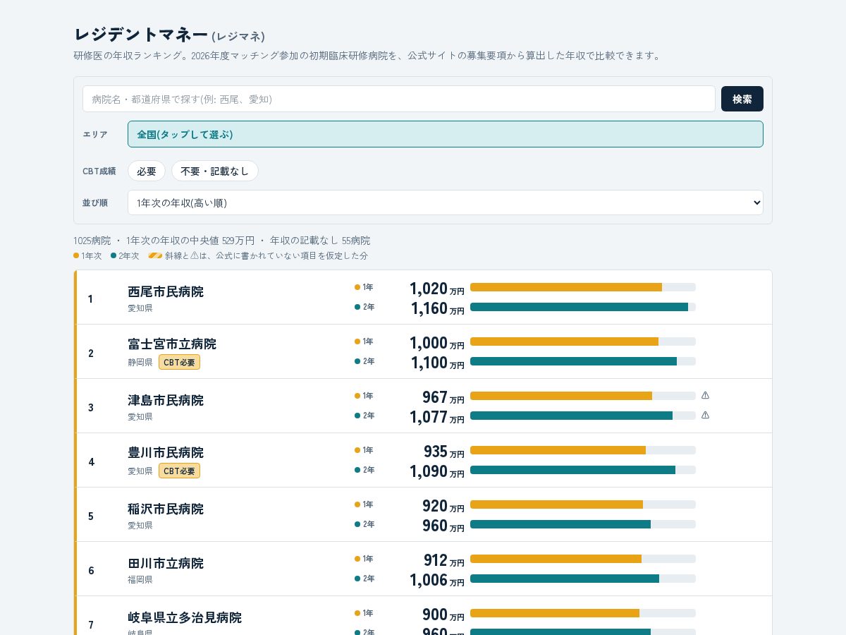Click the 920 万円 value for 稲沢市民病院

443,506
